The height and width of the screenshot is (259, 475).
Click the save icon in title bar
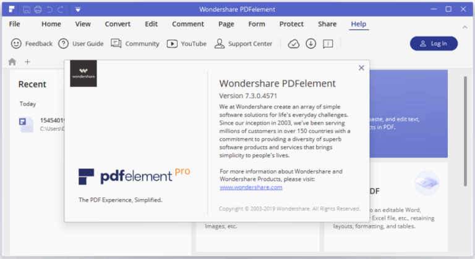pyautogui.click(x=27, y=9)
